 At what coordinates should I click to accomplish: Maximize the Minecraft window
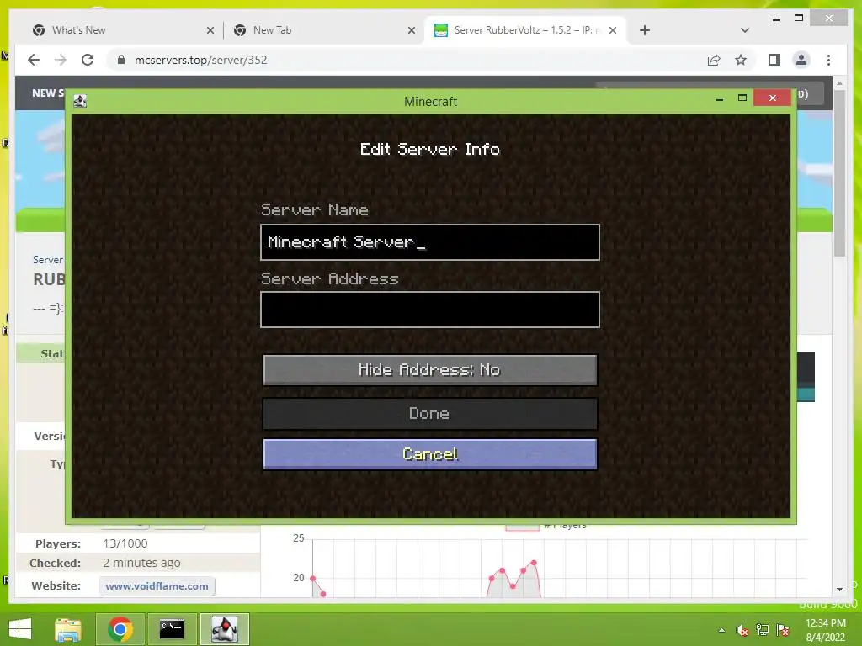[x=742, y=98]
